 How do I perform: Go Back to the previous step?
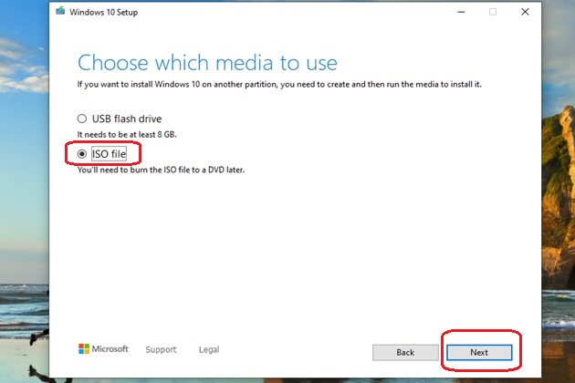click(405, 353)
